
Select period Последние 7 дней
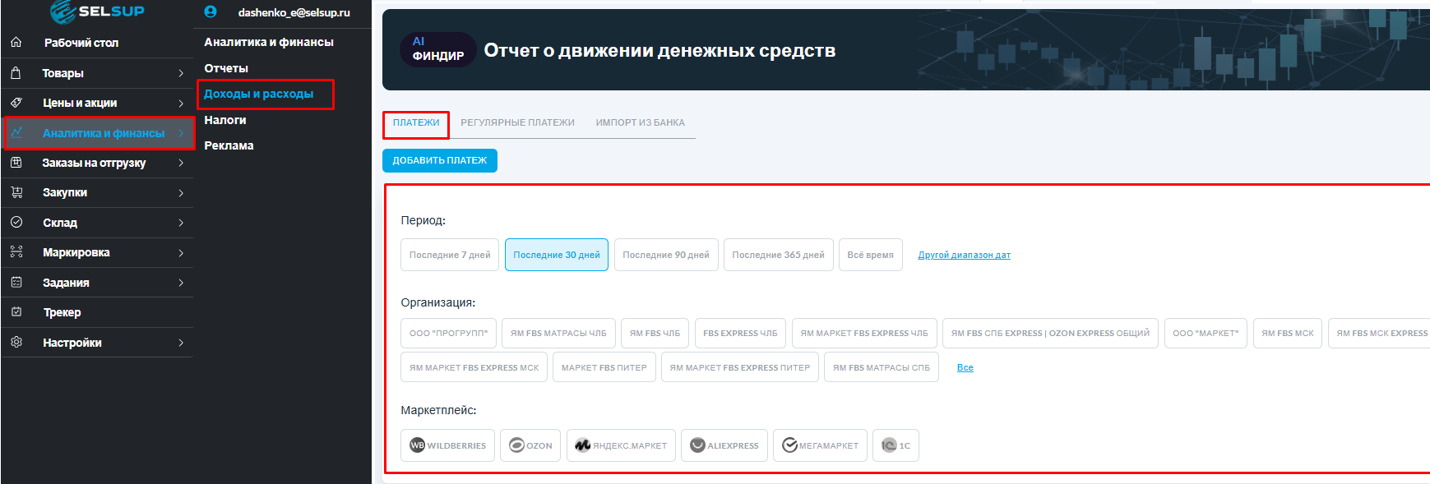(450, 255)
